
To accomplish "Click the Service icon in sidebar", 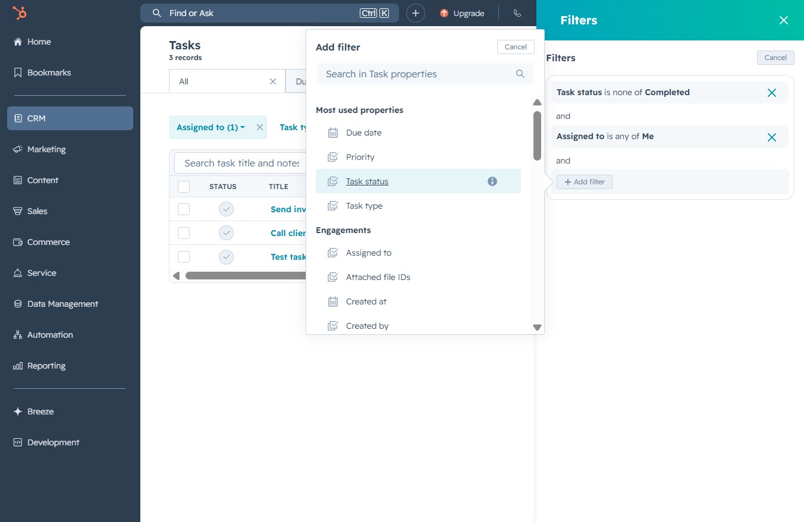I will 17,273.
